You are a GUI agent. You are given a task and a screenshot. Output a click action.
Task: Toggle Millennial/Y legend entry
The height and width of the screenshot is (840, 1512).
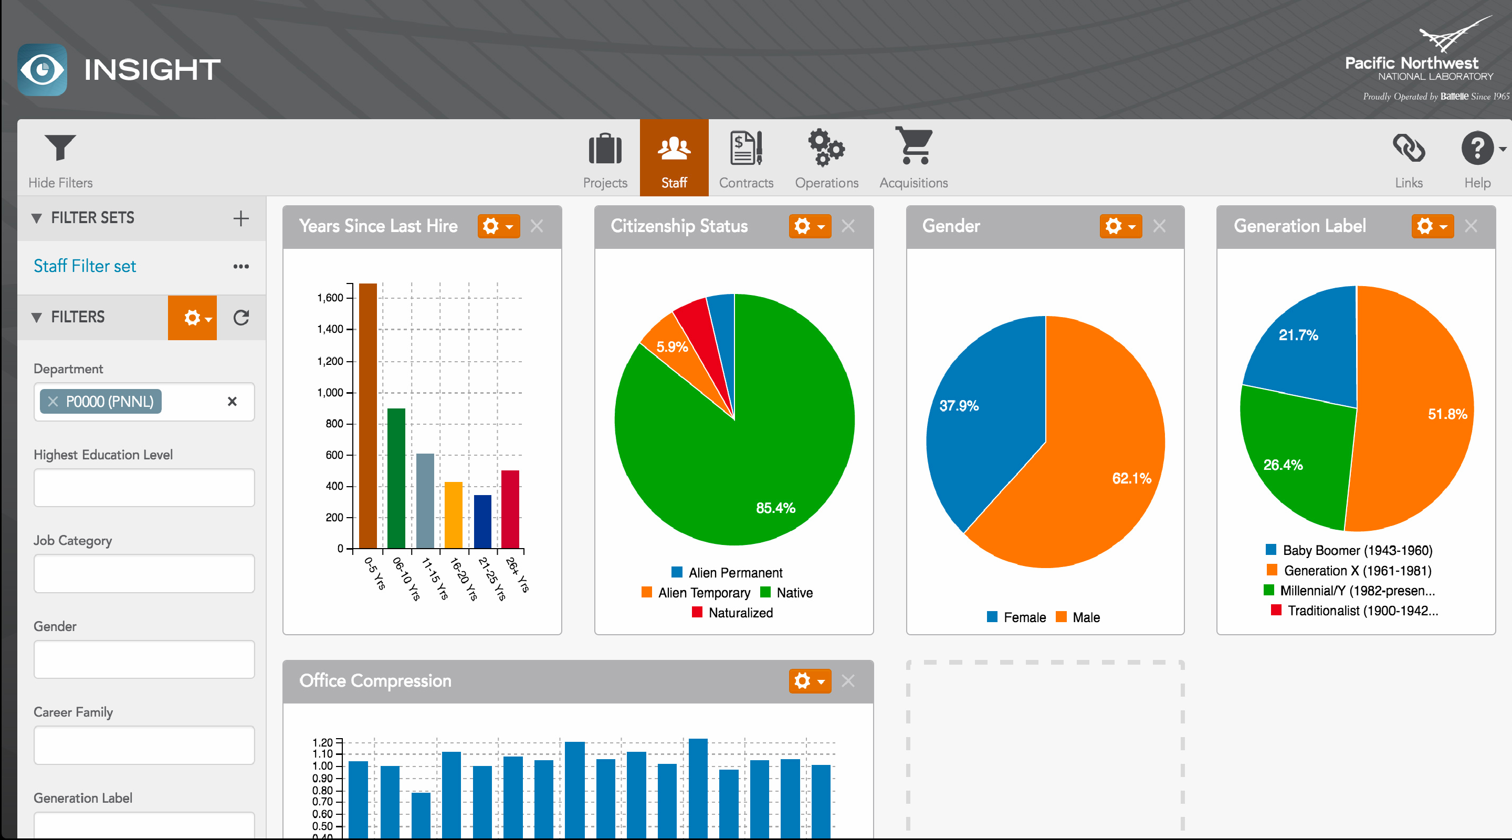1349,590
